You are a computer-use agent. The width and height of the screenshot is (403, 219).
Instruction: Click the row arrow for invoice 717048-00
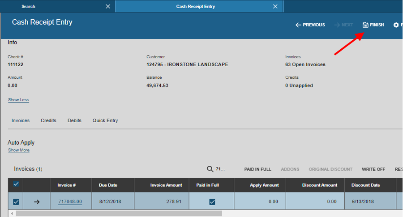[x=37, y=202]
